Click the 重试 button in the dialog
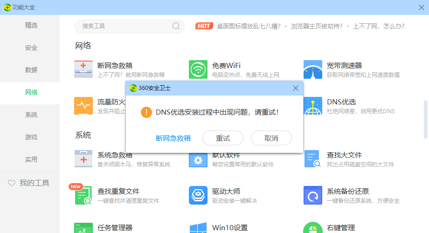The width and height of the screenshot is (429, 233). click(223, 138)
